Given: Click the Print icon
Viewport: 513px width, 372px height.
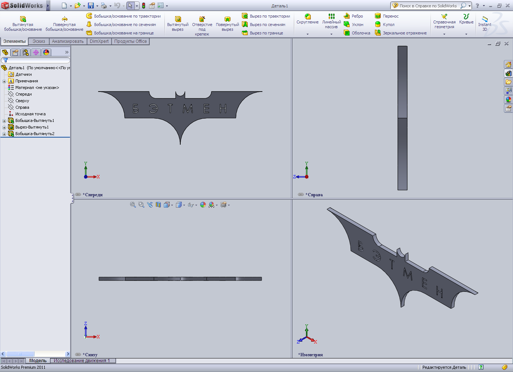Looking at the screenshot, I should (104, 5).
